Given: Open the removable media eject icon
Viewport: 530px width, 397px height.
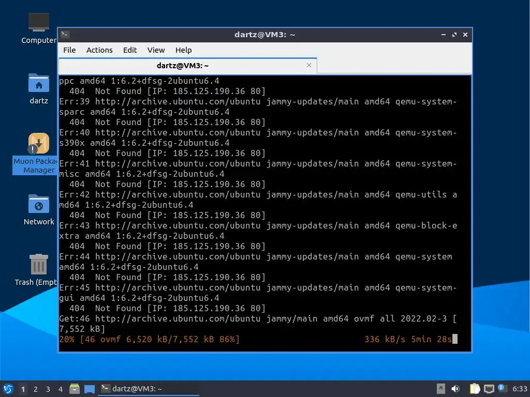Looking at the screenshot, I should pyautogui.click(x=441, y=389).
